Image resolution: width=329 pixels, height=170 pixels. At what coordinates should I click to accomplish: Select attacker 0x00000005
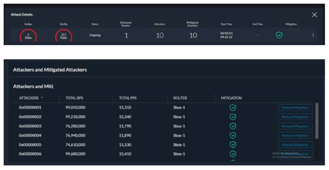(x=30, y=145)
